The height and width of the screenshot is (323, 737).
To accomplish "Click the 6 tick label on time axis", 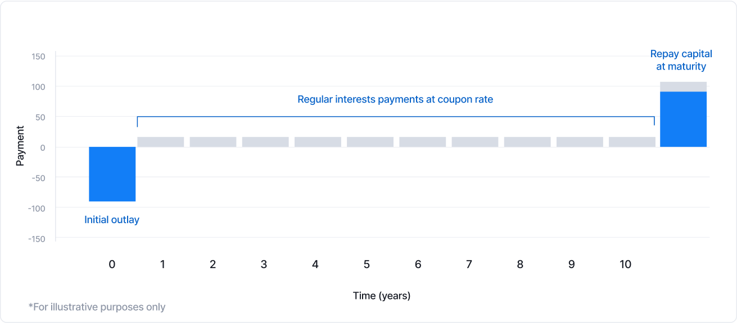I will pyautogui.click(x=418, y=264).
